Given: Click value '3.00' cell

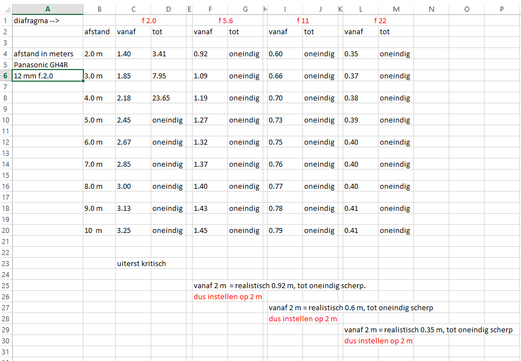Looking at the screenshot, I should 133,186.
